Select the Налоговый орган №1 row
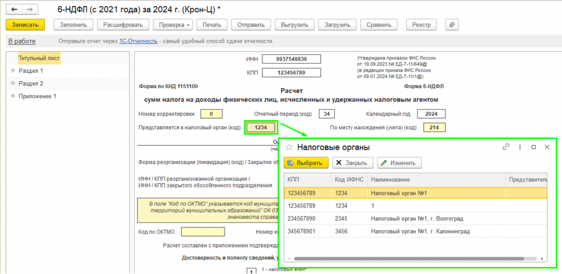562x274 pixels. pos(416,193)
